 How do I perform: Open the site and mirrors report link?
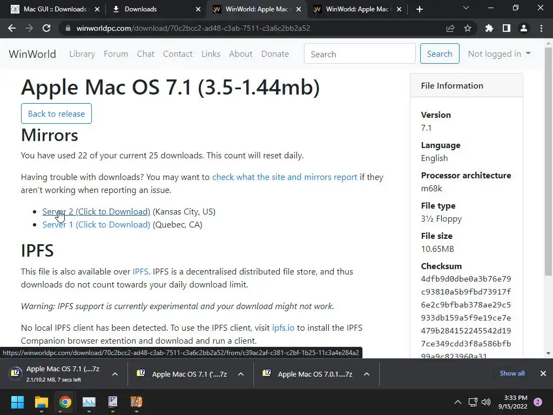(285, 177)
